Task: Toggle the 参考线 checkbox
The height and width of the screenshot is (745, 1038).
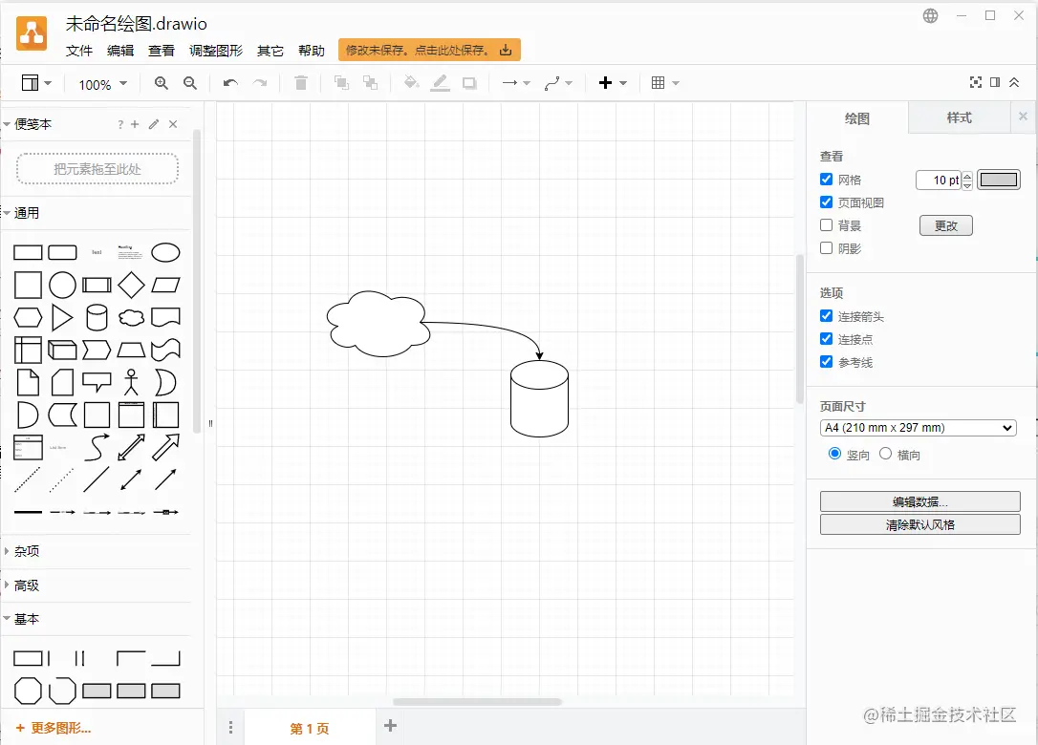Action: pos(826,362)
